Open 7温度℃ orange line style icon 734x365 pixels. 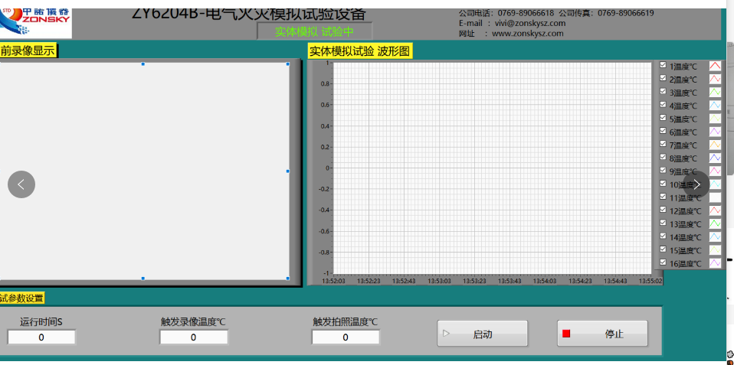click(715, 145)
